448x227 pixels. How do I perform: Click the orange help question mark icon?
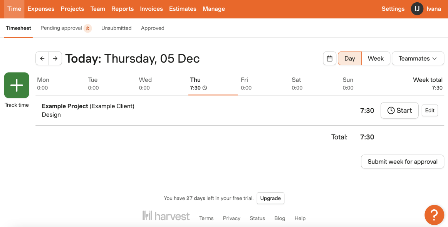(434, 215)
